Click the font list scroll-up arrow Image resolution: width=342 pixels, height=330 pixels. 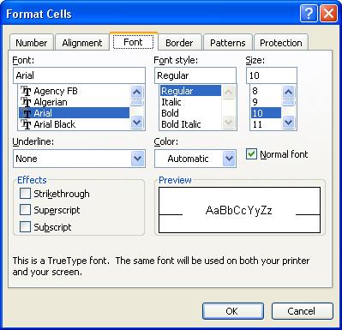[137, 92]
